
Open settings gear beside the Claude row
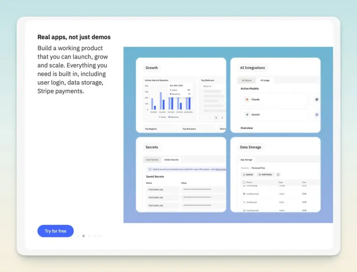[317, 99]
